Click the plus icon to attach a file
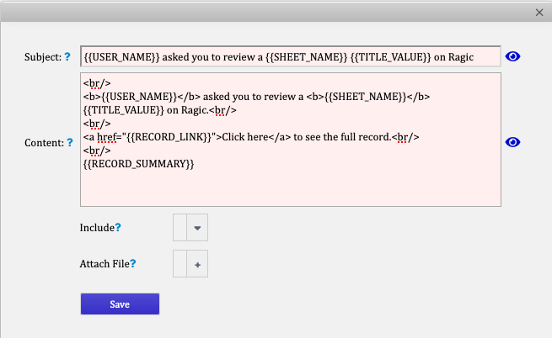The height and width of the screenshot is (338, 552). tap(197, 264)
